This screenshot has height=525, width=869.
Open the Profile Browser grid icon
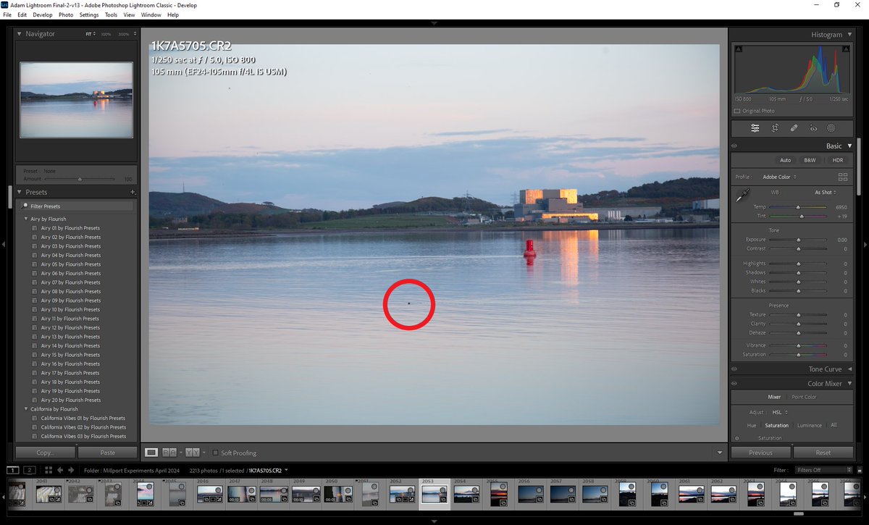coord(842,177)
